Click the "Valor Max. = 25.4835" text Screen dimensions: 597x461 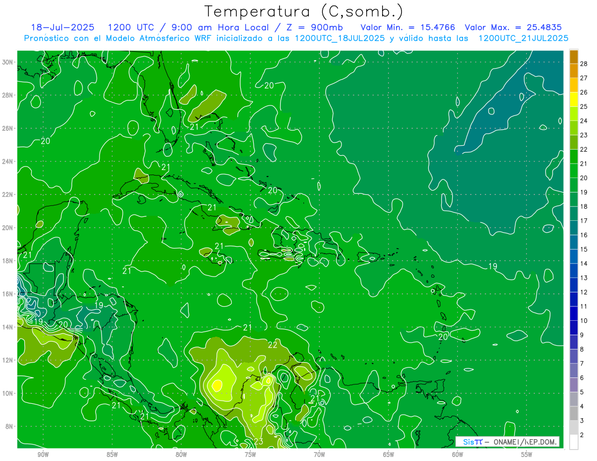[513, 27]
